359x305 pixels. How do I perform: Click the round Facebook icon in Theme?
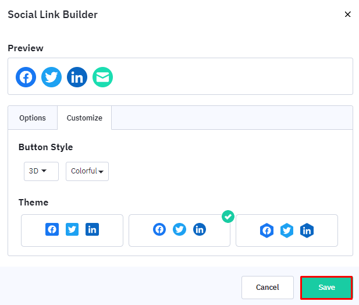coord(159,229)
